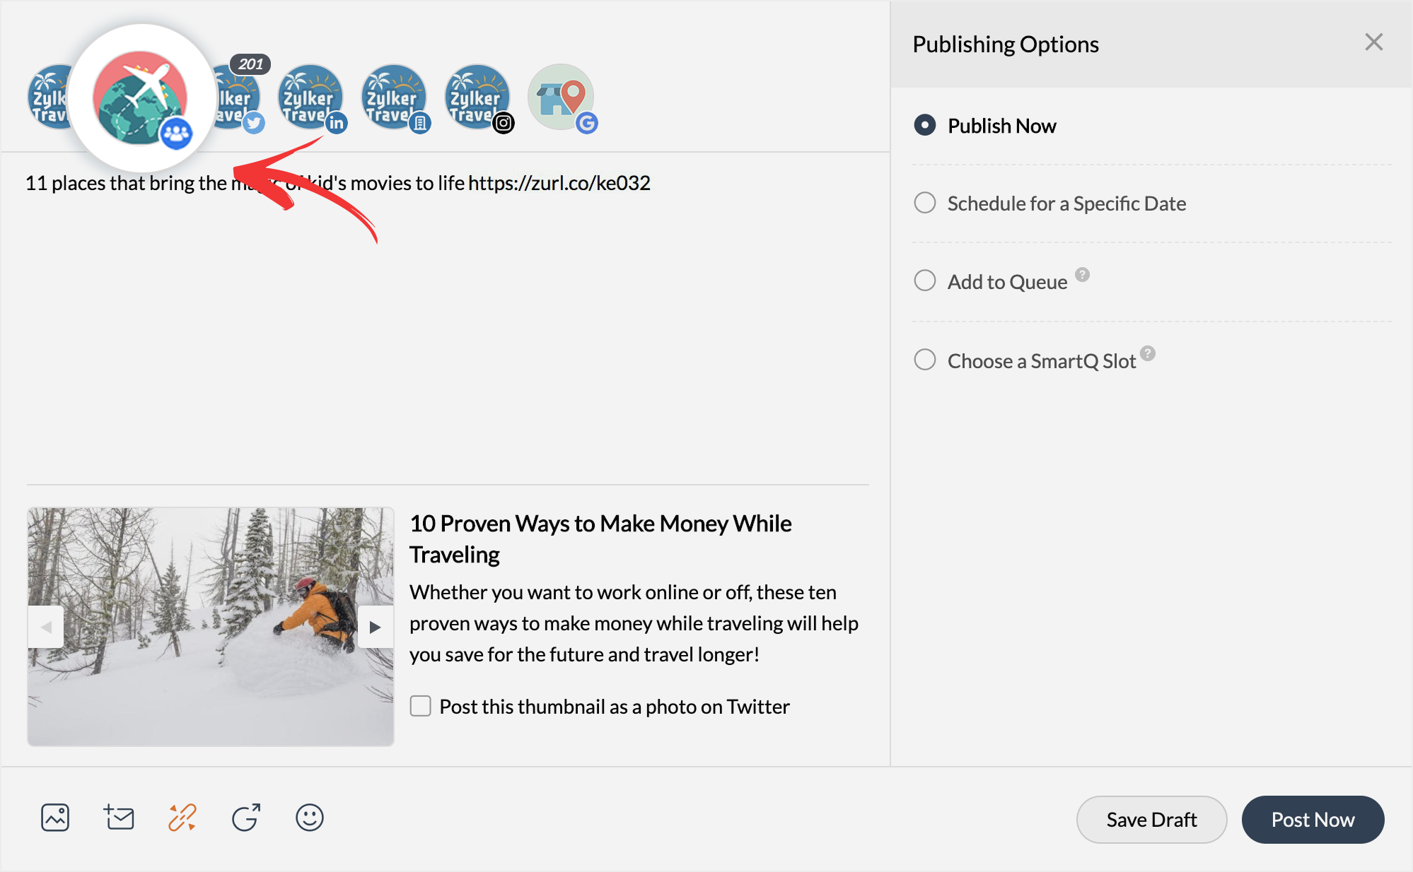Screen dimensions: 1413x872
Task: Show the next thumbnail image
Action: point(375,626)
